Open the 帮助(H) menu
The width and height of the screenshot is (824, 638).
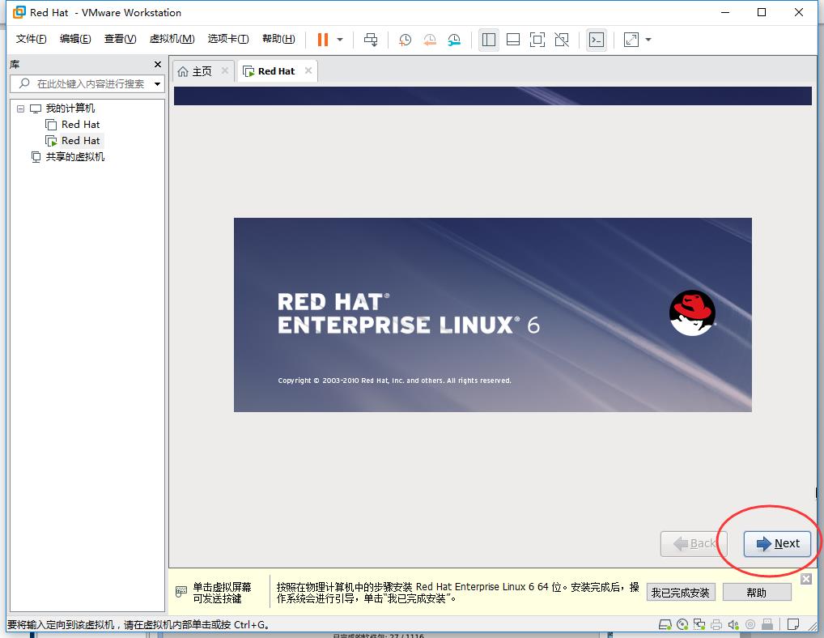click(x=278, y=38)
